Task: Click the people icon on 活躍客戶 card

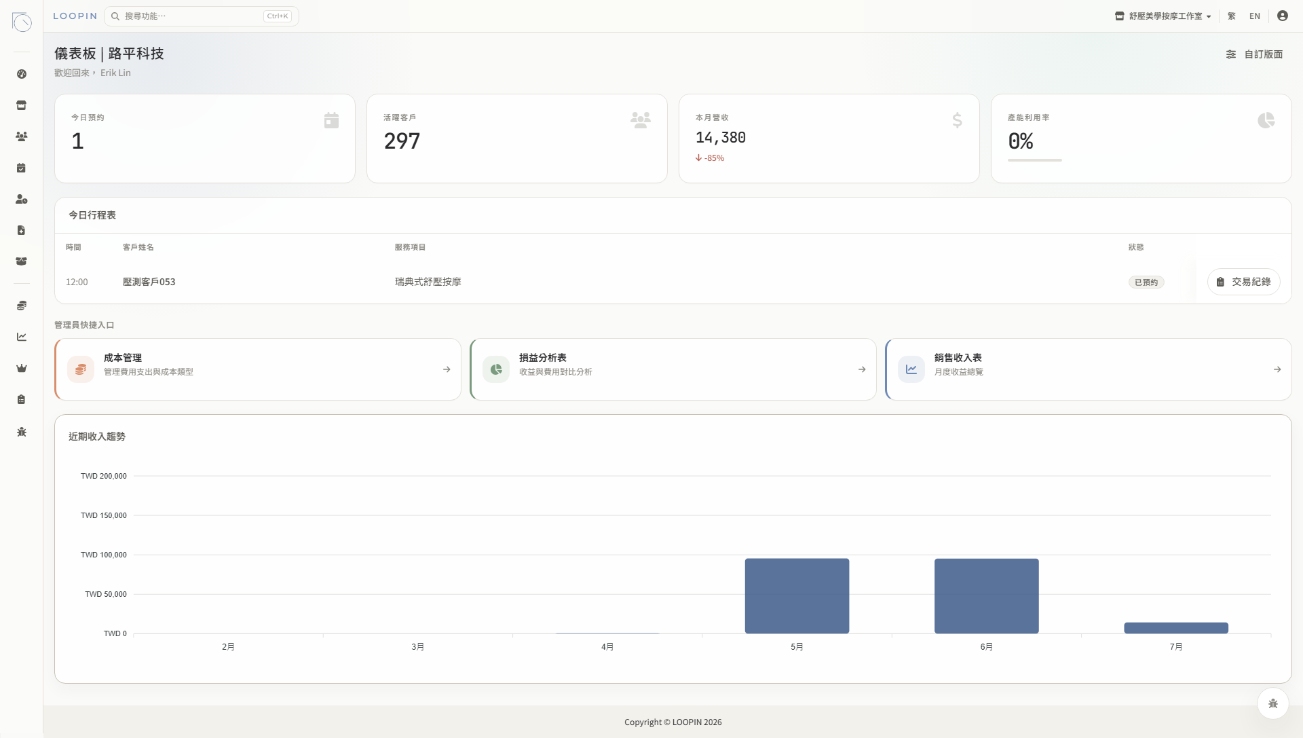Action: coord(641,120)
